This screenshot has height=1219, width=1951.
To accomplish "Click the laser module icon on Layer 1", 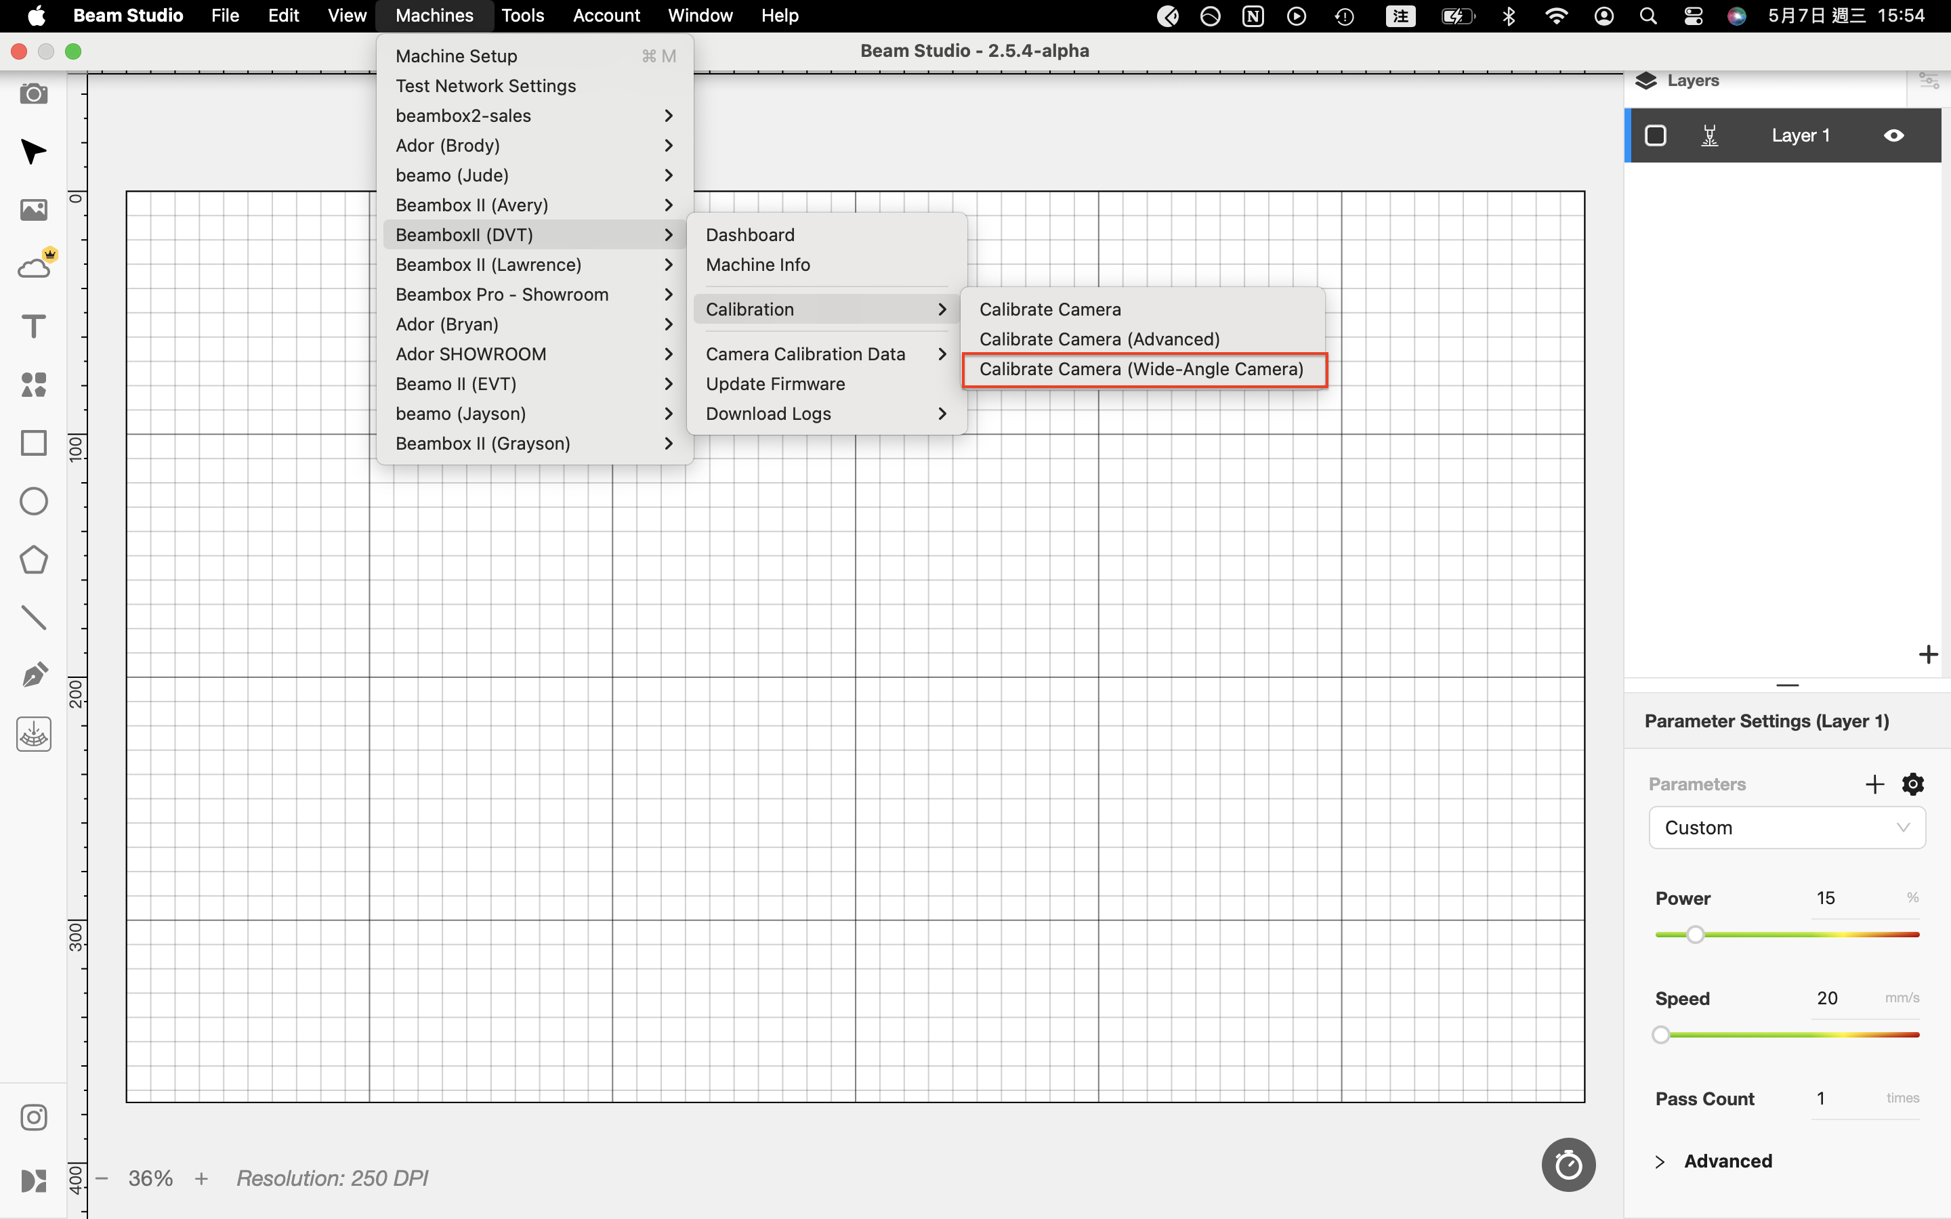I will click(1709, 135).
